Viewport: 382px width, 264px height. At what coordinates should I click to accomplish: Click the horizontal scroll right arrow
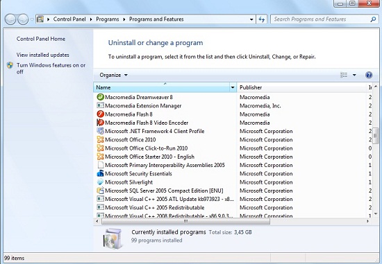(367, 221)
